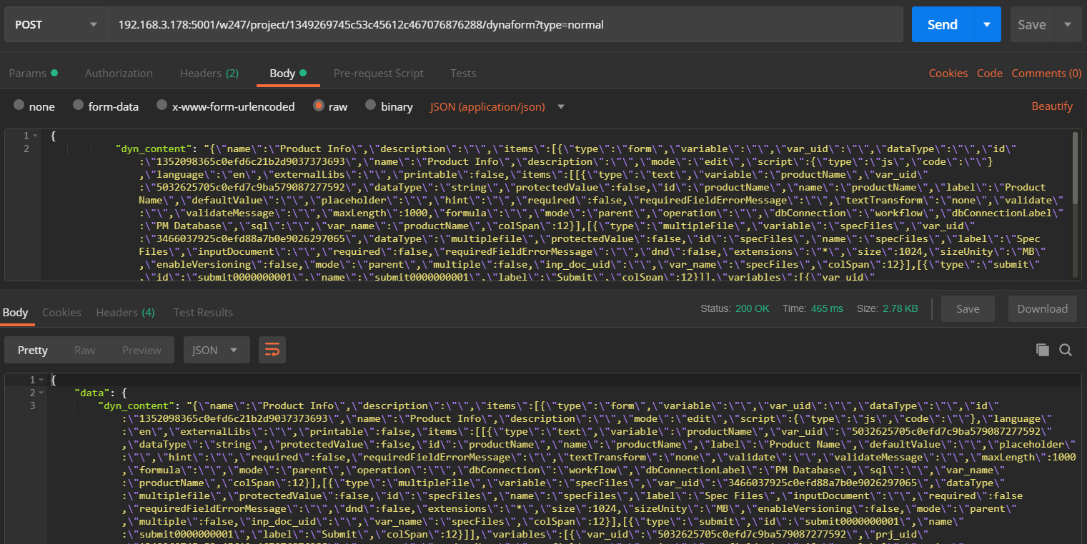The height and width of the screenshot is (544, 1087).
Task: Click the 2.78 KB response size
Action: click(899, 308)
